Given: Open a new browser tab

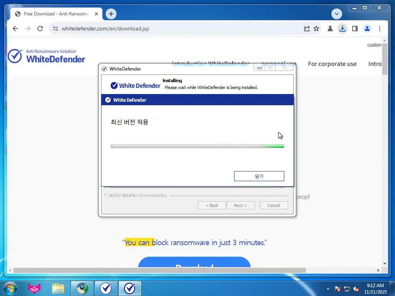Looking at the screenshot, I should coord(111,14).
